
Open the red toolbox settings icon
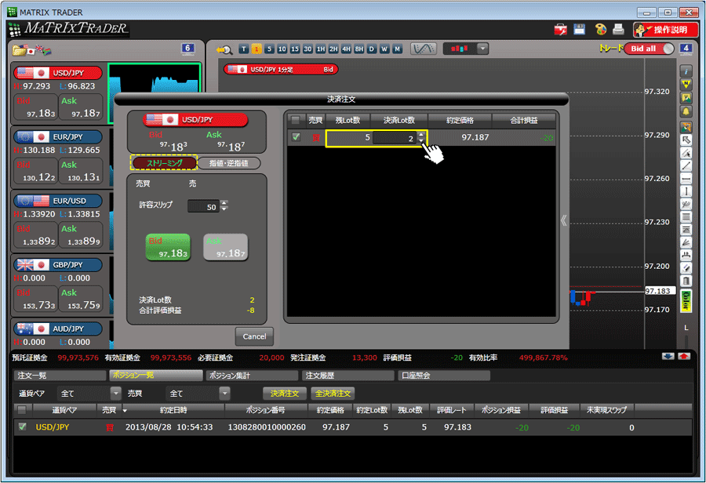(x=561, y=30)
